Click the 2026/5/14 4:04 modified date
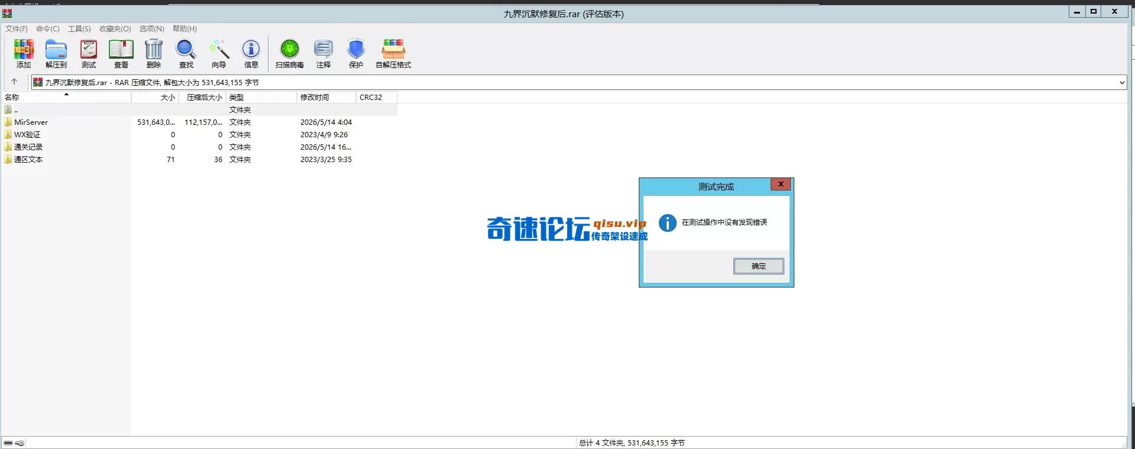Screen dimensions: 1135x449 [326, 122]
